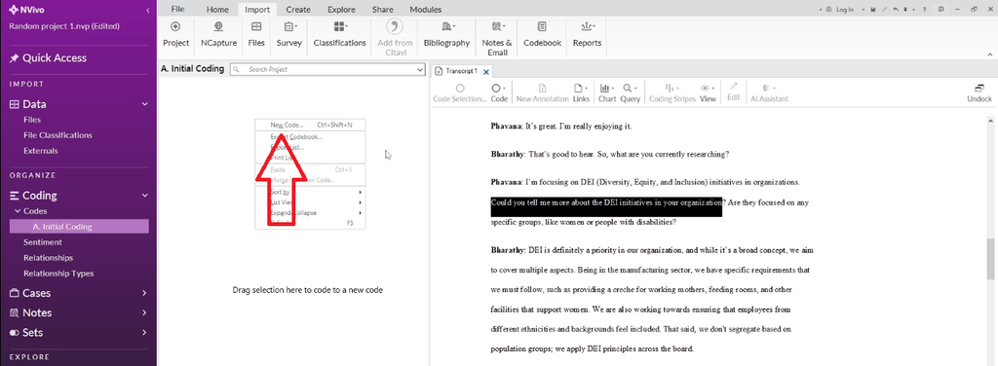Screen dimensions: 998x366
Task: Open the Query dropdown
Action: point(631,92)
